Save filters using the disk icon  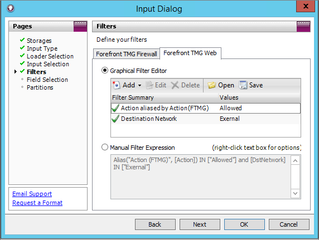243,85
